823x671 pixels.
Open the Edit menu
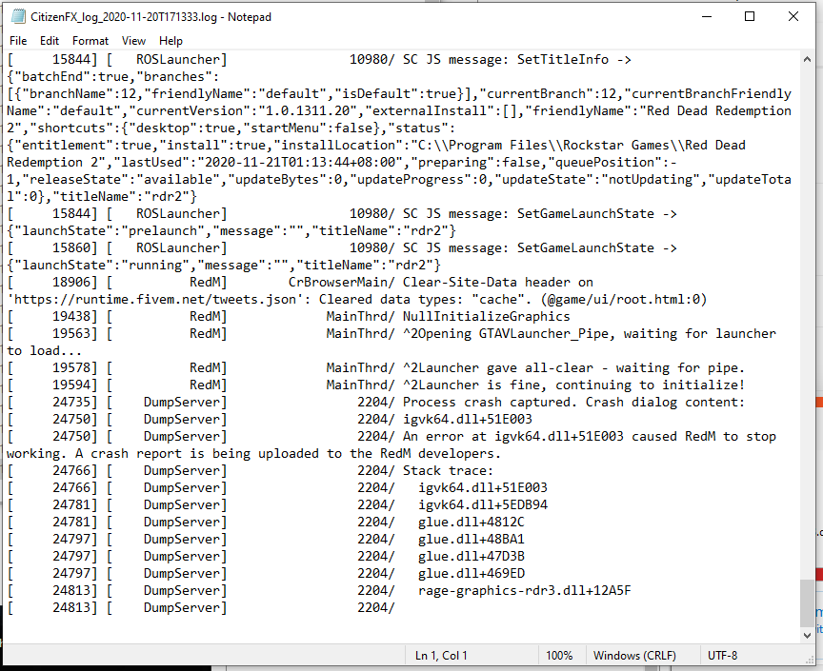[50, 40]
